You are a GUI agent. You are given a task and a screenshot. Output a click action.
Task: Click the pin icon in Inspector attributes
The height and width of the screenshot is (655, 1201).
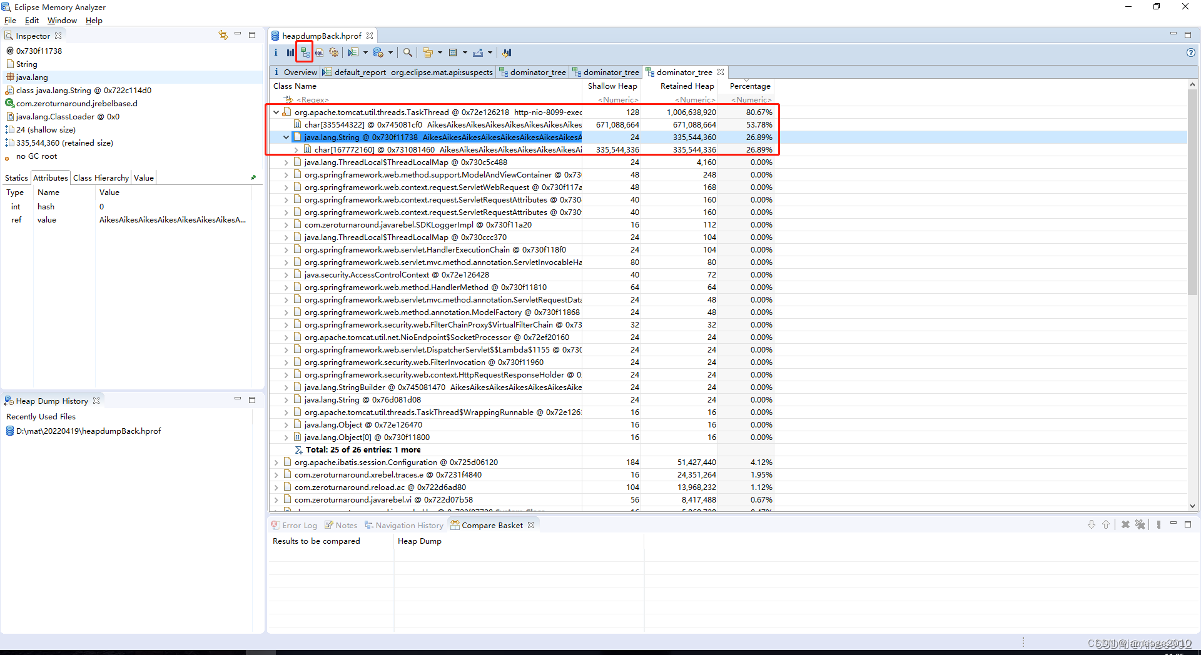tap(253, 177)
